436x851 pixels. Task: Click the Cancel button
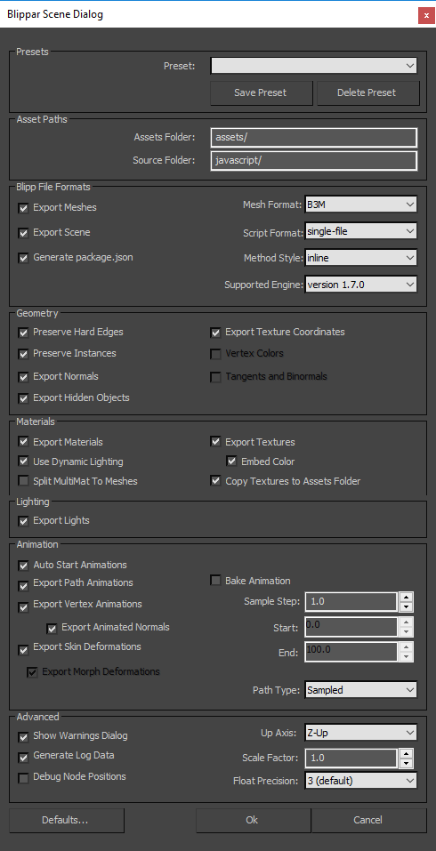pyautogui.click(x=368, y=820)
